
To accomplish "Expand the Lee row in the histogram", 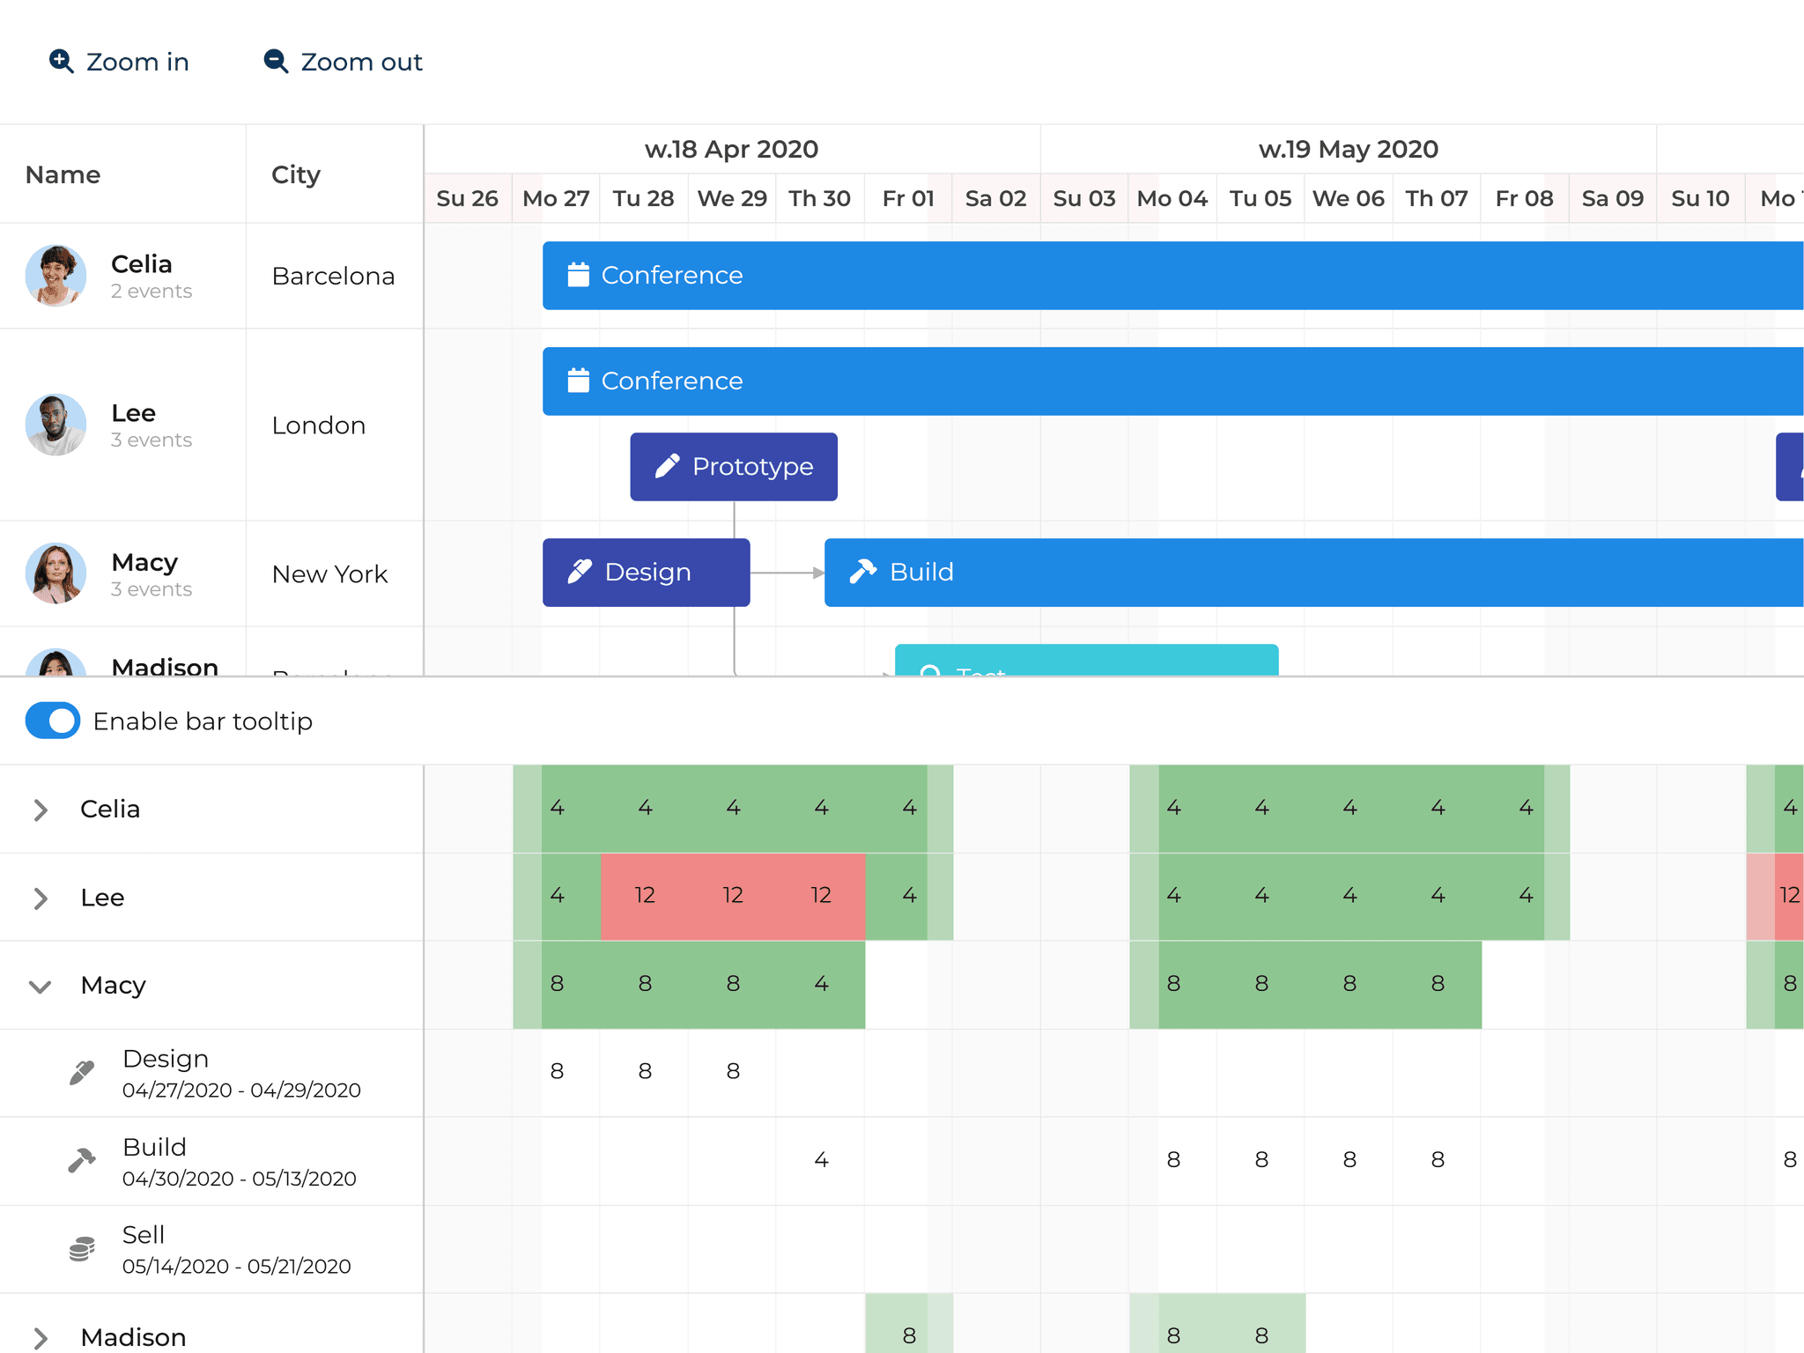I will (x=39, y=898).
